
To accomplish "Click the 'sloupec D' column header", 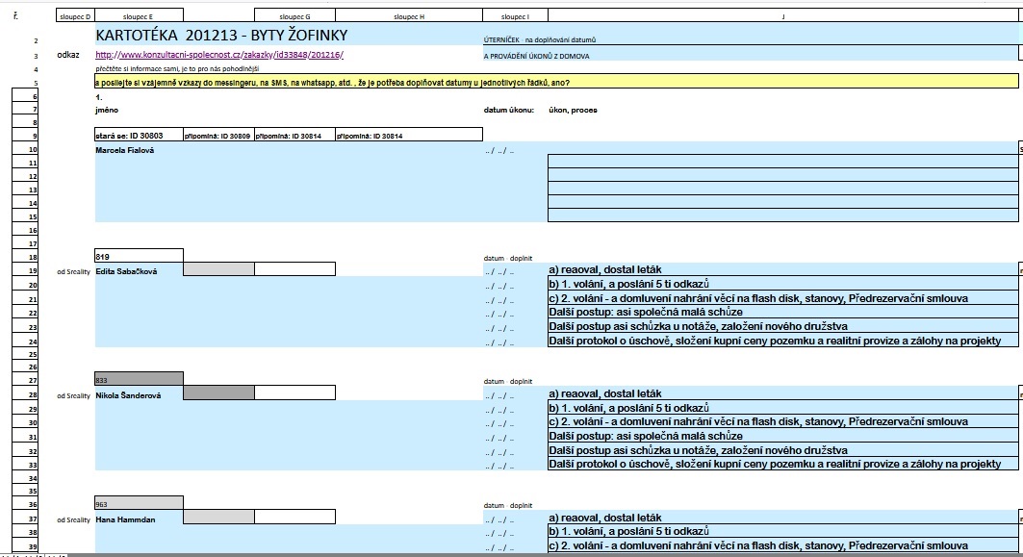I will [x=75, y=16].
